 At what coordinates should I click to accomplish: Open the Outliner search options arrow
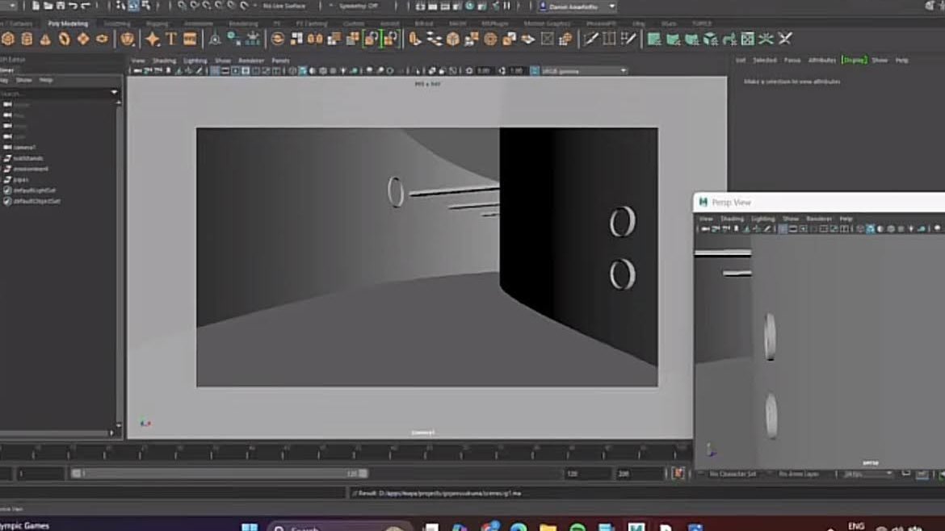pyautogui.click(x=114, y=92)
